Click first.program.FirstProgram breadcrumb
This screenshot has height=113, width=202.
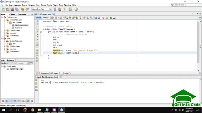(x=48, y=73)
